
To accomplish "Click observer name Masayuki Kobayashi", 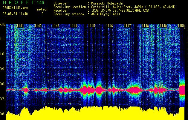I will [x=107, y=4].
